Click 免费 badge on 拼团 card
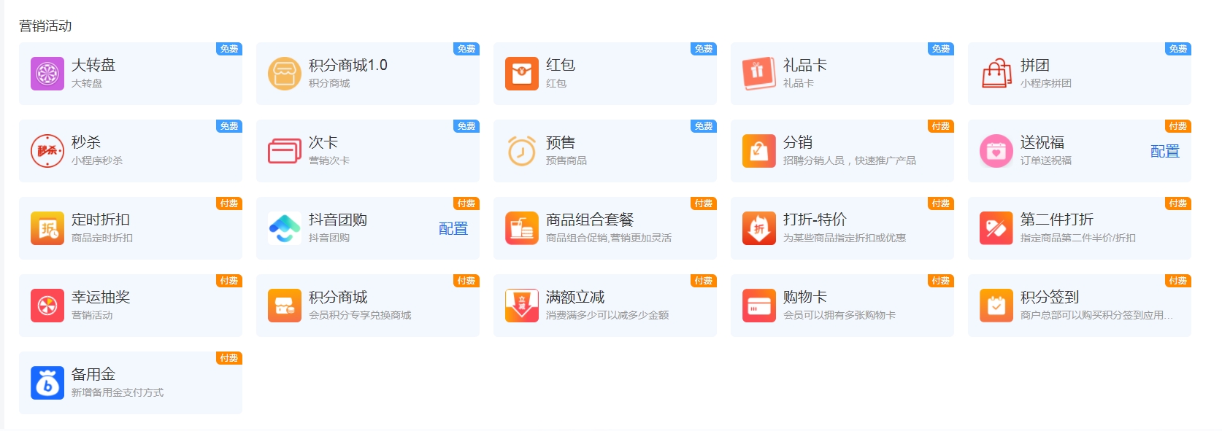 point(1178,49)
